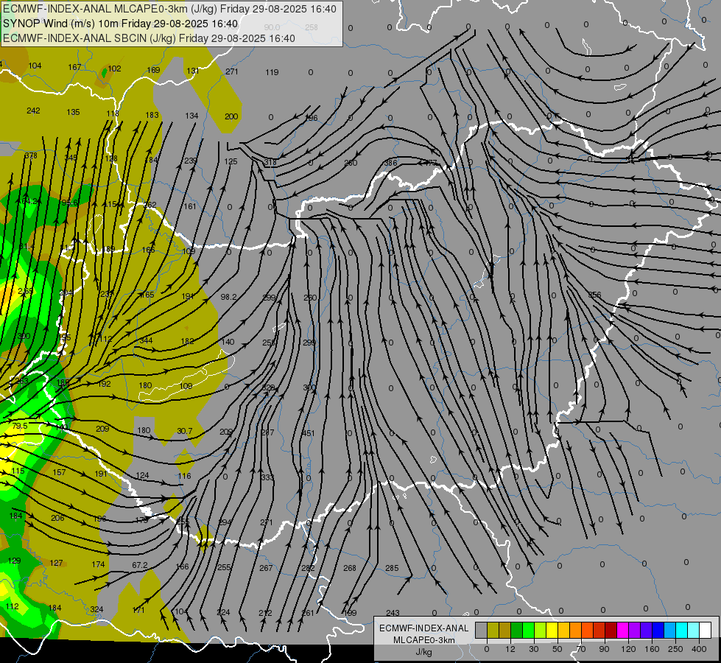Click the map value 451

[x=308, y=433]
